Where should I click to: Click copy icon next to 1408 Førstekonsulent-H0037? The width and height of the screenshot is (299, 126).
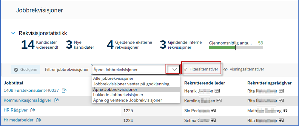(64, 90)
